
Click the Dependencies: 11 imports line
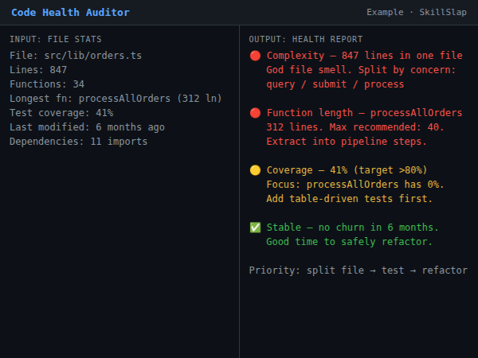tap(78, 142)
